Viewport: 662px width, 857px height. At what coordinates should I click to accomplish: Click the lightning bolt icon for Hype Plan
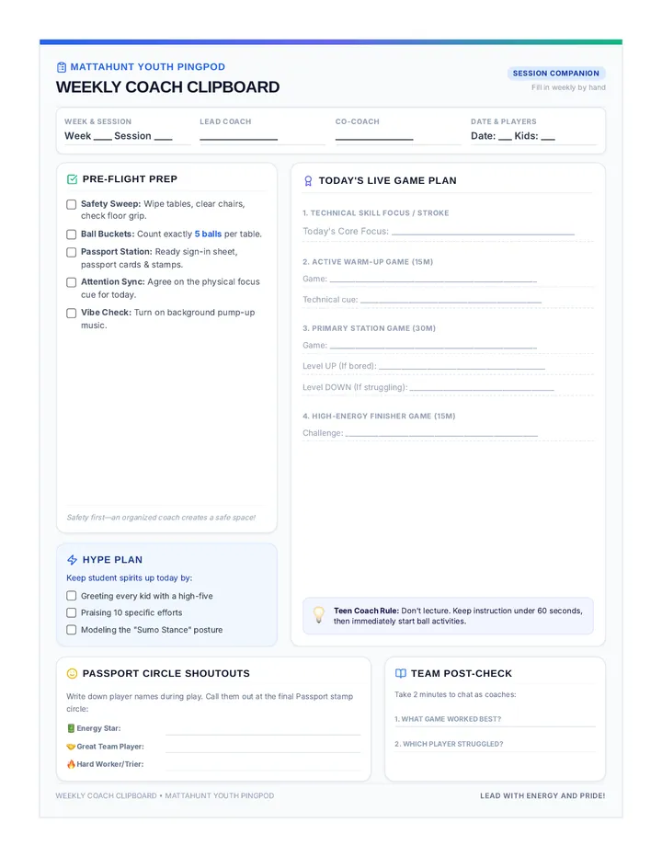[x=72, y=560]
